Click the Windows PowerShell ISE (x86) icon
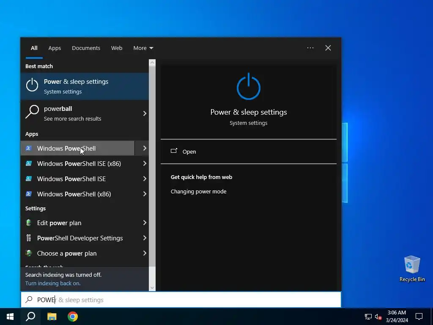433x325 pixels. [x=28, y=163]
